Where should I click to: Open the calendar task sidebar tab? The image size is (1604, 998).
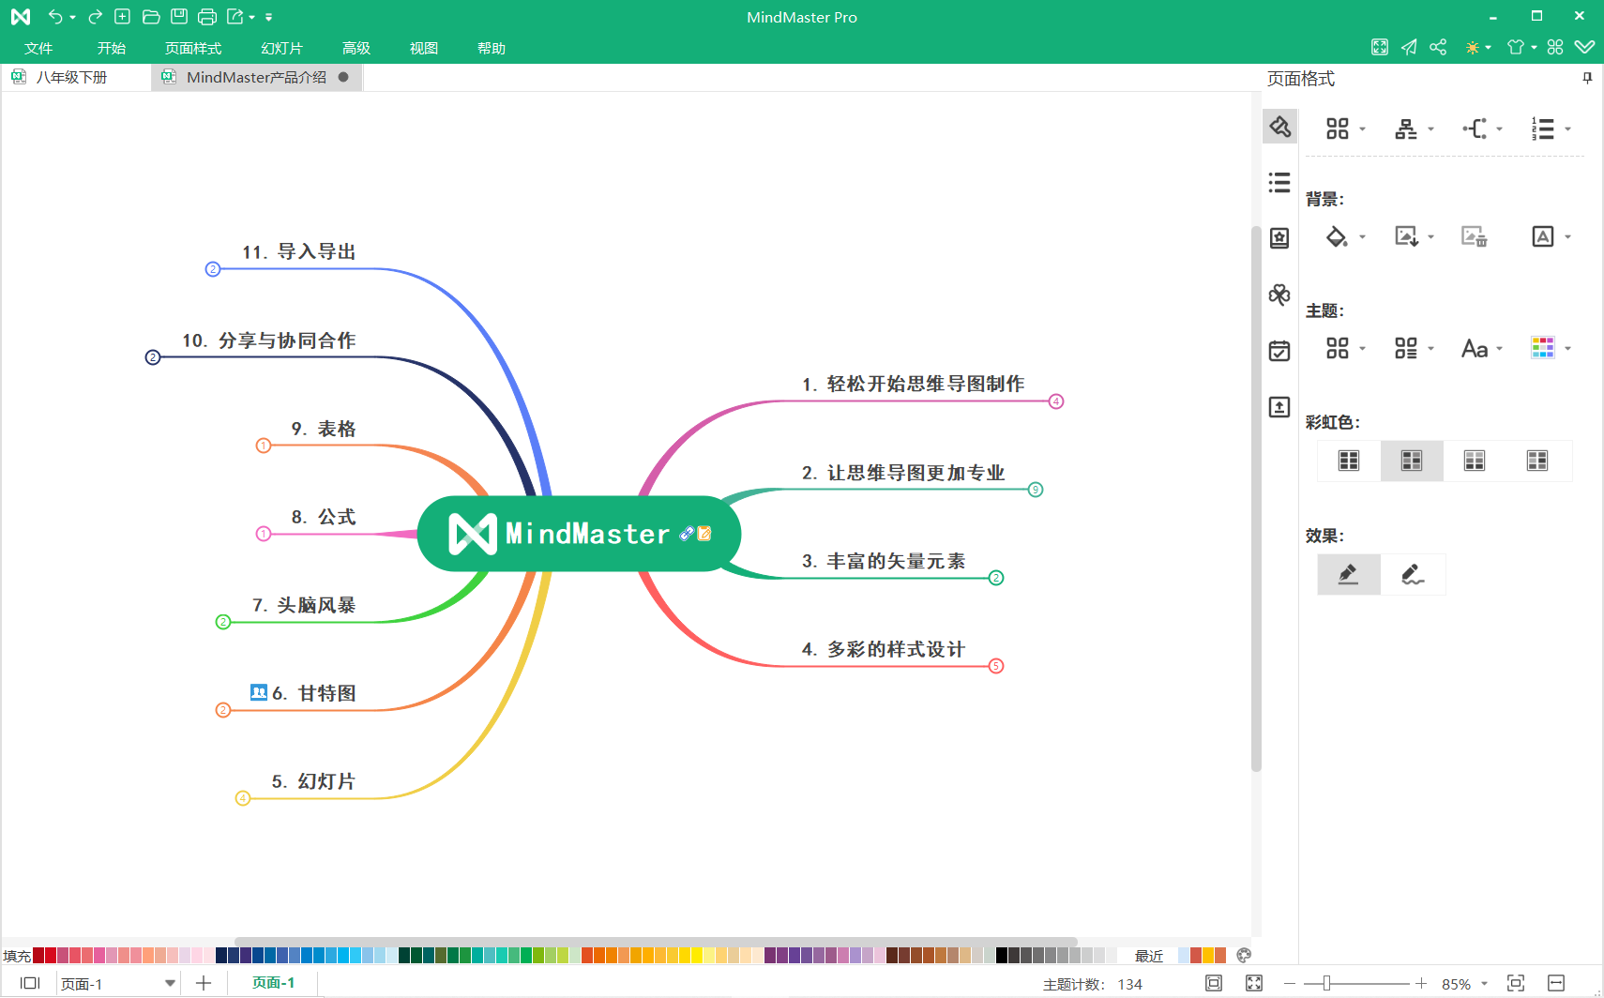click(x=1279, y=351)
